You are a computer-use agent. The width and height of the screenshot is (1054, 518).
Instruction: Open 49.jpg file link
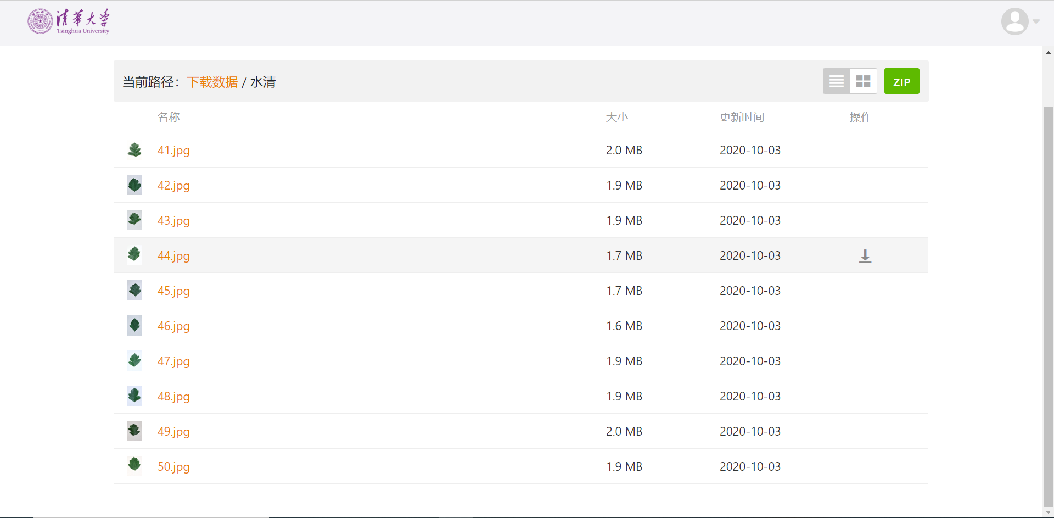coord(173,431)
